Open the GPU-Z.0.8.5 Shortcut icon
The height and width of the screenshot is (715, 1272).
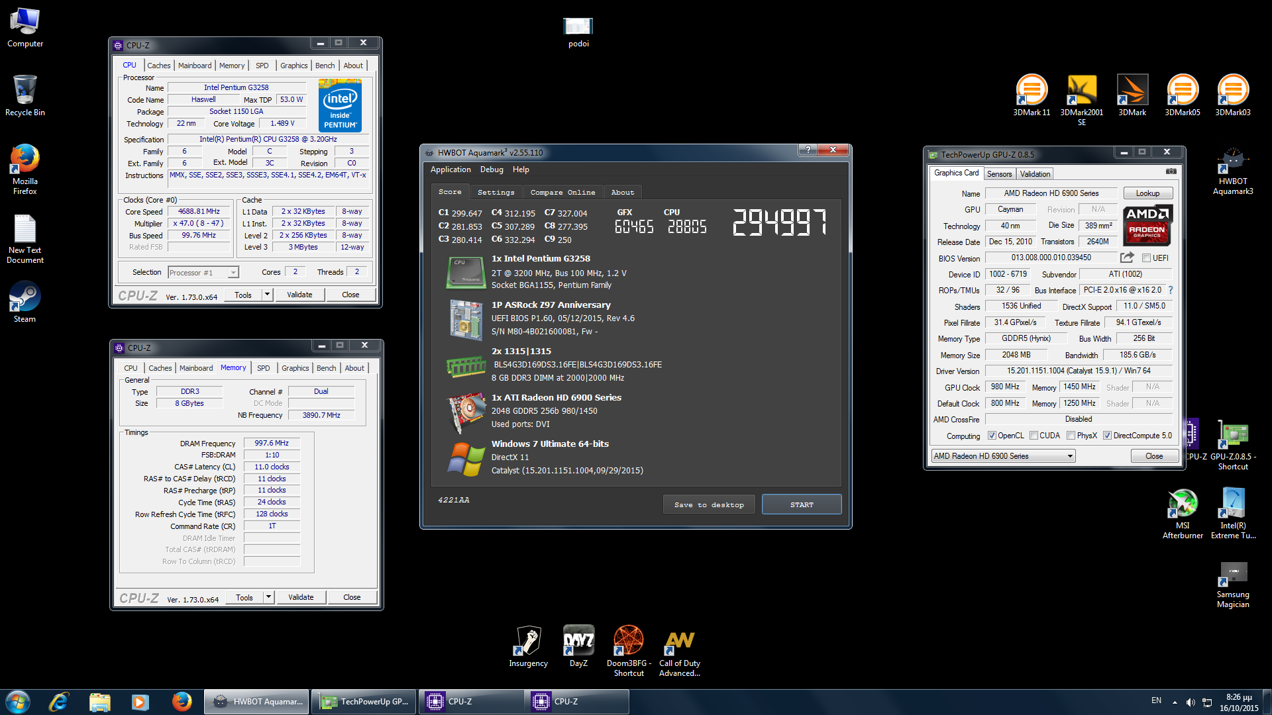1233,446
